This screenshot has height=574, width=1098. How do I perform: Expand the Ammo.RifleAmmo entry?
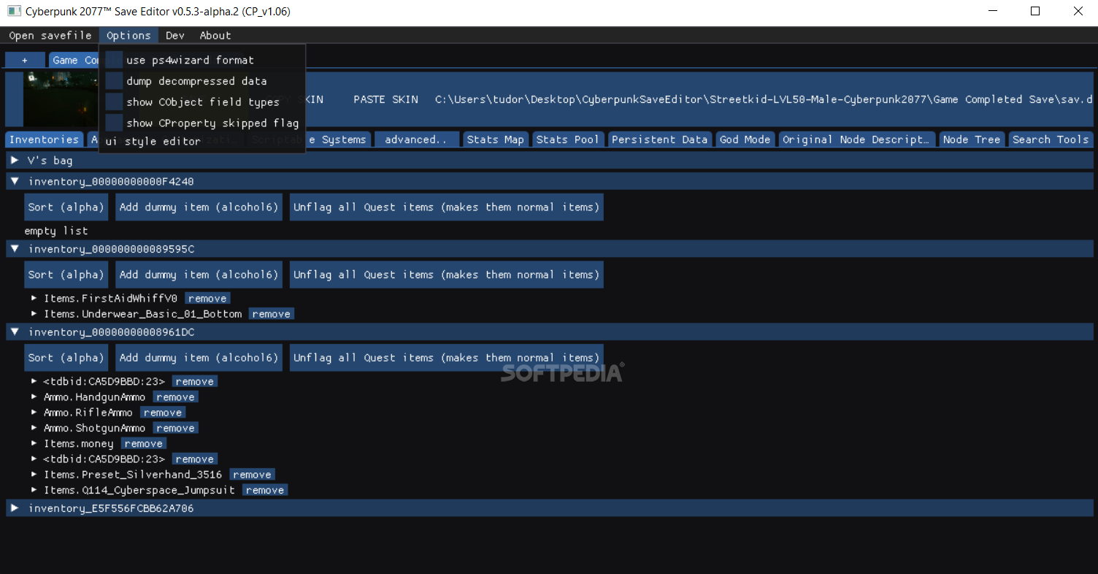coord(34,413)
